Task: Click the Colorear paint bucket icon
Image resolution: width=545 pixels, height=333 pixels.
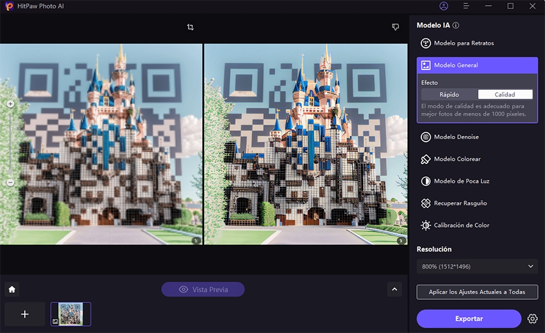Action: (425, 159)
